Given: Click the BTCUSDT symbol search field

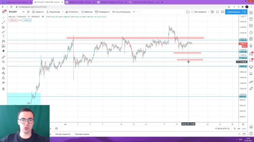Looking at the screenshot, I should (13, 12).
